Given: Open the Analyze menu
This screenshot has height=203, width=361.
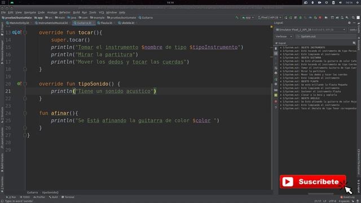Looking at the screenshot, I should [x=52, y=12].
